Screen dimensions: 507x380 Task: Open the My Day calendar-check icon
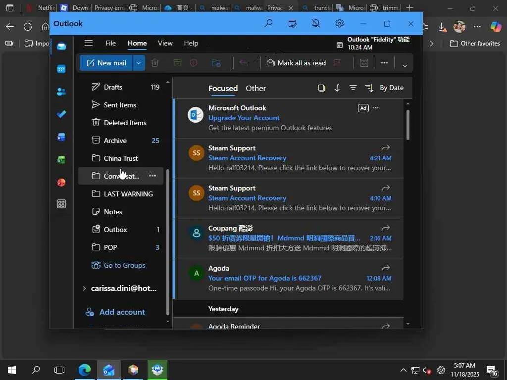coord(292,24)
